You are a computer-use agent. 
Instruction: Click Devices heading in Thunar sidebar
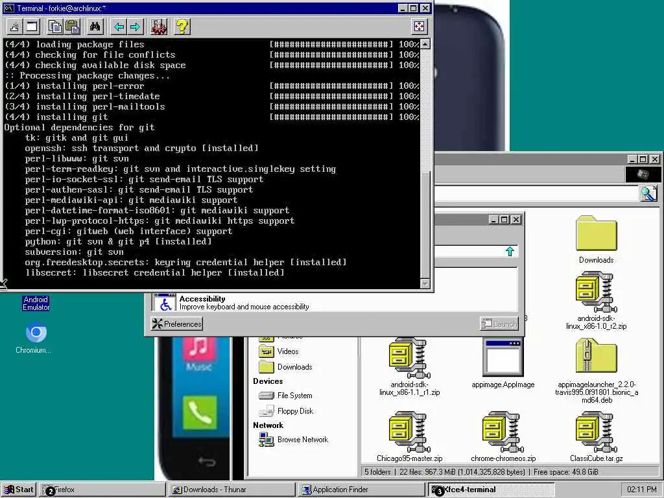pyautogui.click(x=268, y=381)
